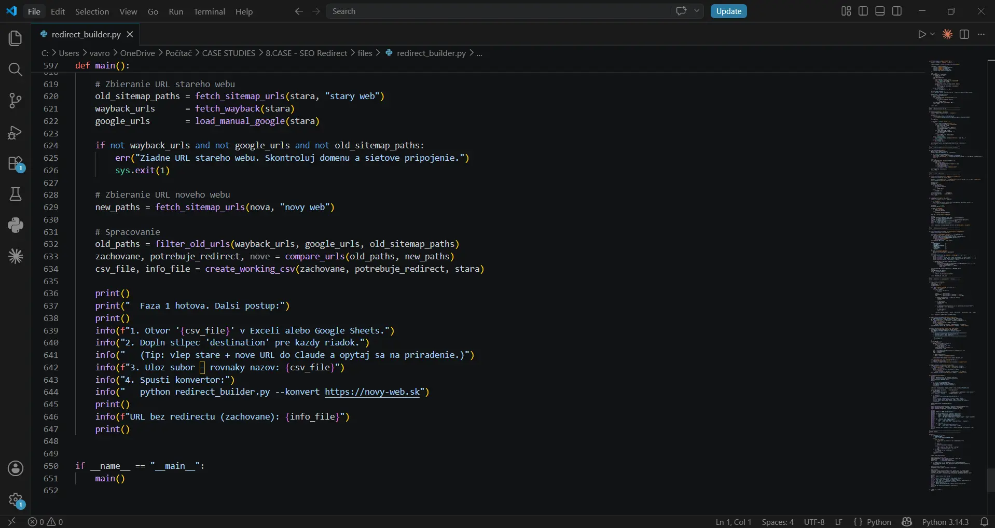Viewport: 995px width, 528px height.
Task: Open the Manage gear menu
Action: tap(16, 500)
